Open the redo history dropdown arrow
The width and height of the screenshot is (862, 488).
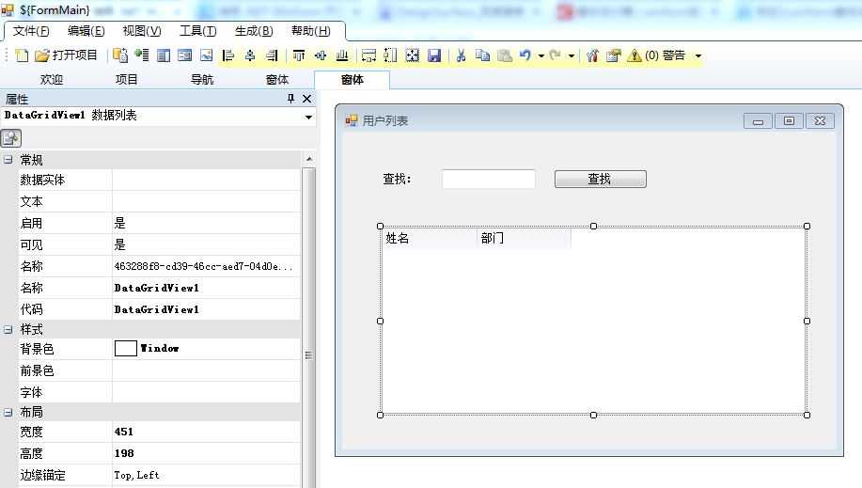coord(572,55)
